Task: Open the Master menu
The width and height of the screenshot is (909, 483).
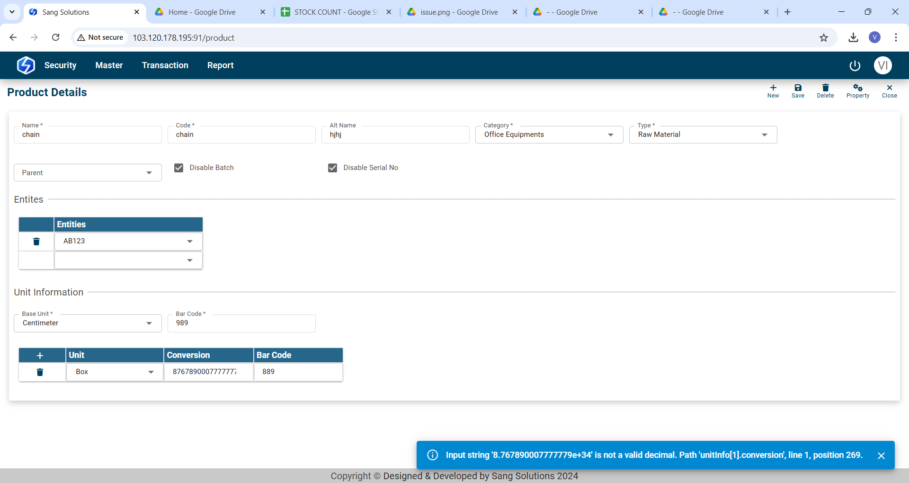Action: (109, 65)
